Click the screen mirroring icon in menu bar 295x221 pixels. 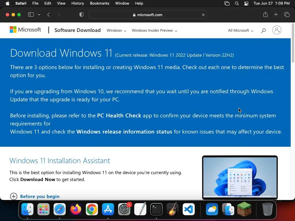coord(227,3)
